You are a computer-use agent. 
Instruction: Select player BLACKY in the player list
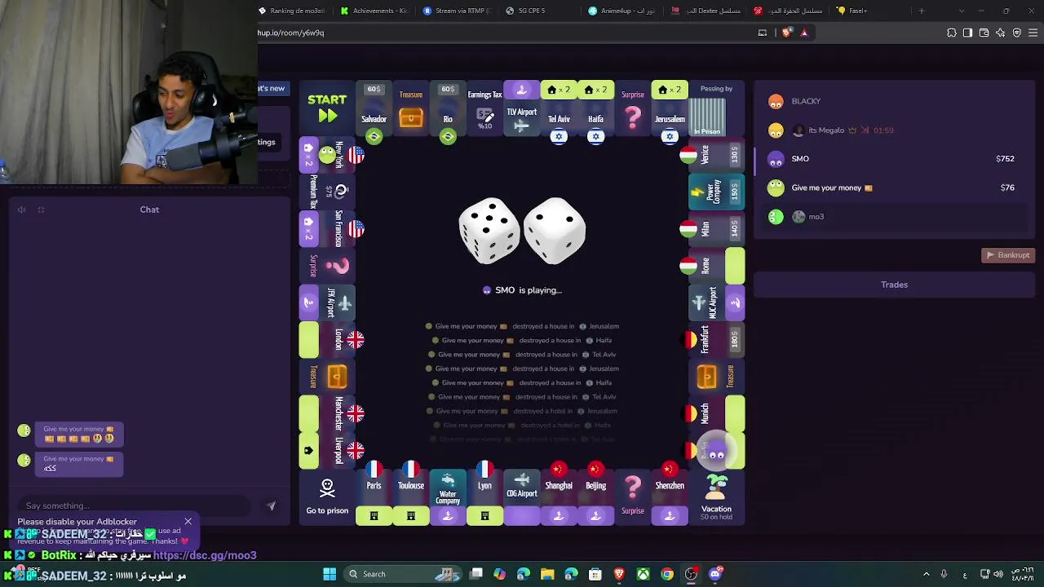pos(893,101)
